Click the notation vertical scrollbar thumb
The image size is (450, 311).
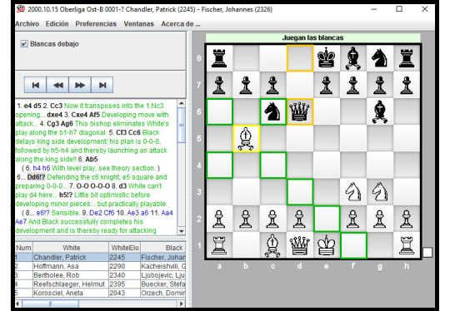click(182, 125)
